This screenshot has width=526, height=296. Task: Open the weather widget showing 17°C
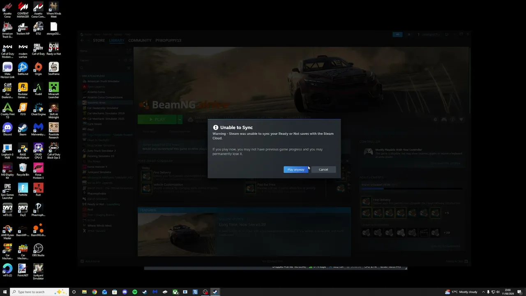(x=461, y=292)
